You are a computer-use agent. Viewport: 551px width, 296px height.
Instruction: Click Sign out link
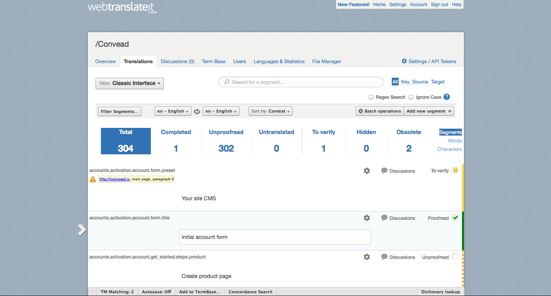[440, 5]
